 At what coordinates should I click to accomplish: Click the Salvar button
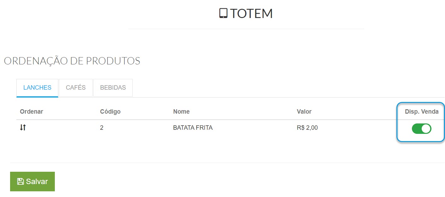pyautogui.click(x=32, y=182)
